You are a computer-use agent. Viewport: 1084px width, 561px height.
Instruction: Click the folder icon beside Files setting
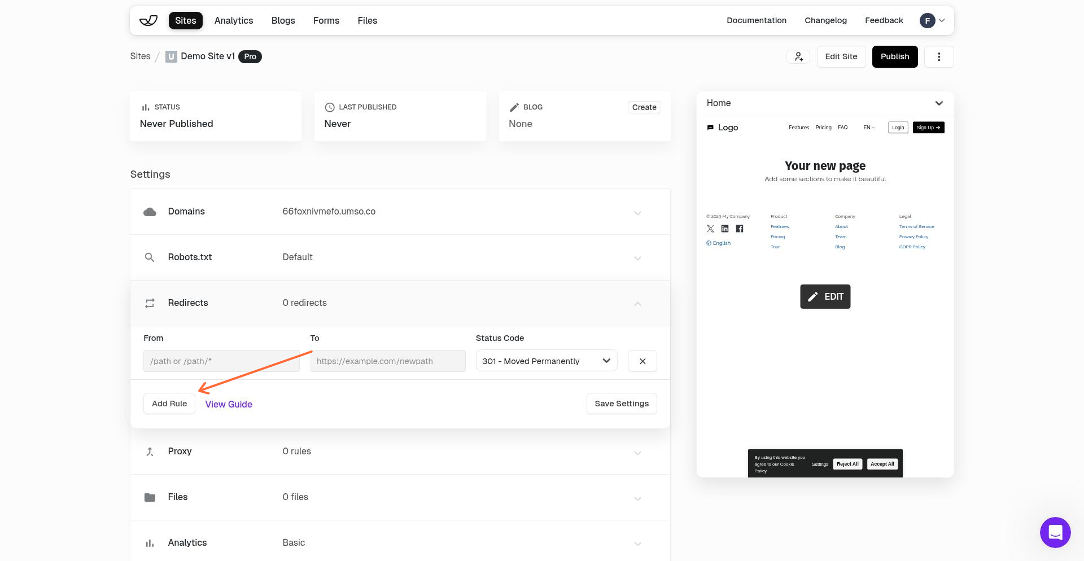pyautogui.click(x=150, y=497)
